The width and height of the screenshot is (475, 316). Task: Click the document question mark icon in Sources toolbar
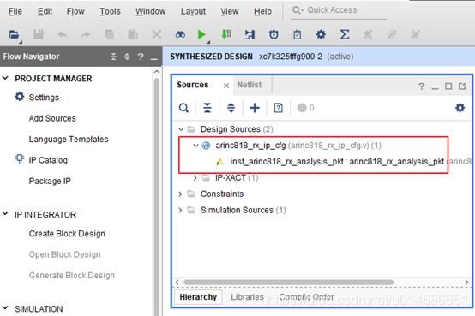[278, 108]
